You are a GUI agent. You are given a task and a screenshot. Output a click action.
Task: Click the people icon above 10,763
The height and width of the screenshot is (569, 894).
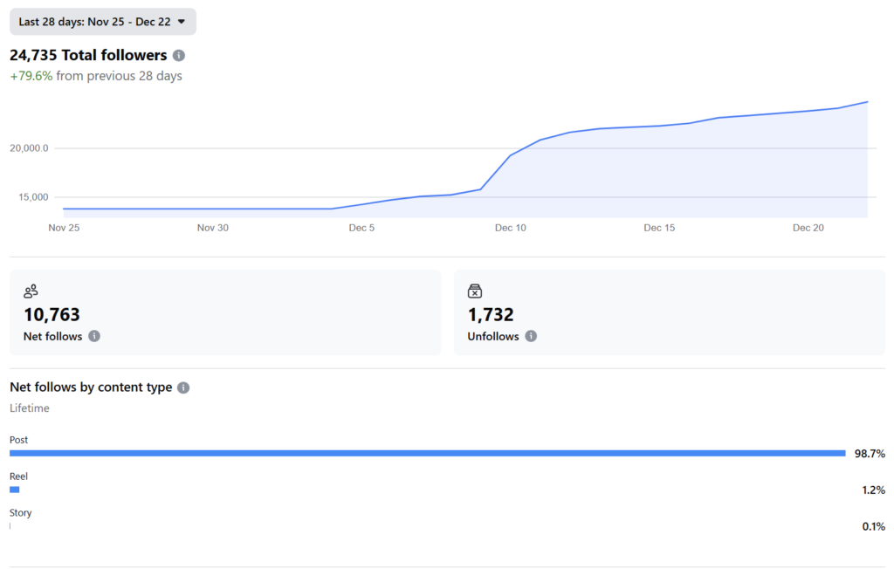pyautogui.click(x=31, y=291)
